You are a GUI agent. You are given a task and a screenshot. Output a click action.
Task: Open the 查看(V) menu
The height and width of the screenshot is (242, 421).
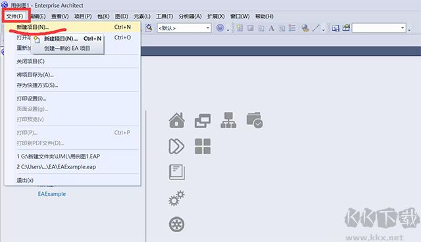pyautogui.click(x=60, y=16)
